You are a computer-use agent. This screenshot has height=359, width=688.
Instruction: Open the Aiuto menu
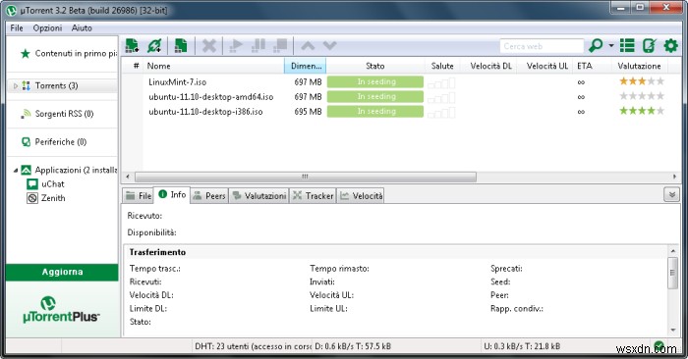[x=82, y=28]
